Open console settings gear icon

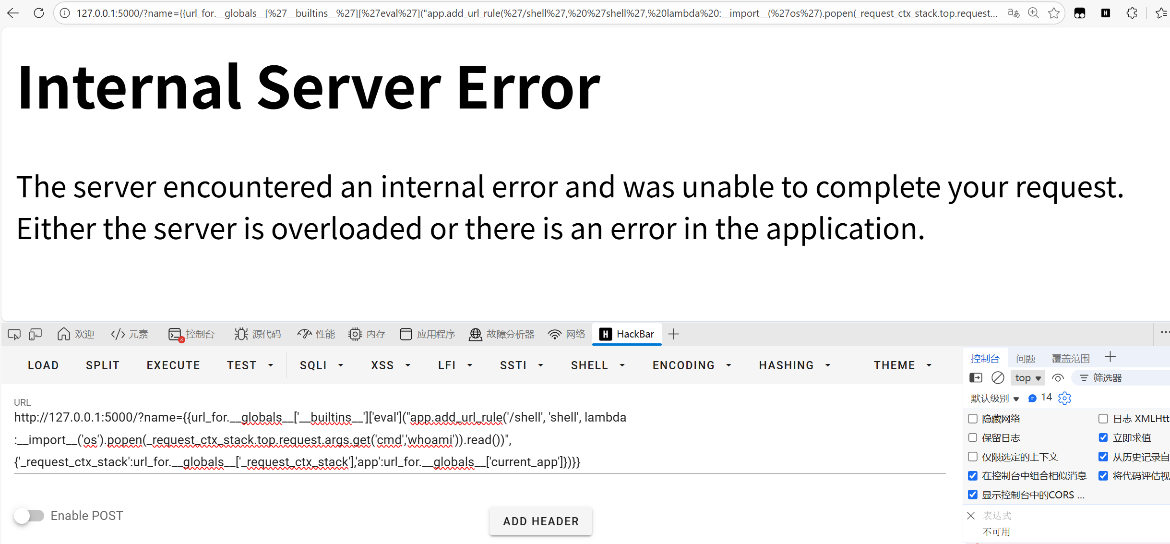[1064, 398]
